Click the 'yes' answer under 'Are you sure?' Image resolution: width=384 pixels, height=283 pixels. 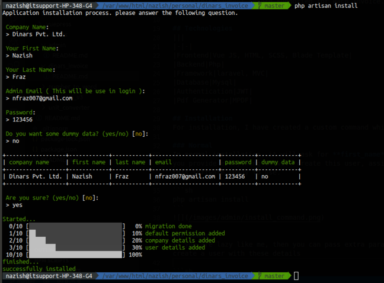(x=18, y=204)
